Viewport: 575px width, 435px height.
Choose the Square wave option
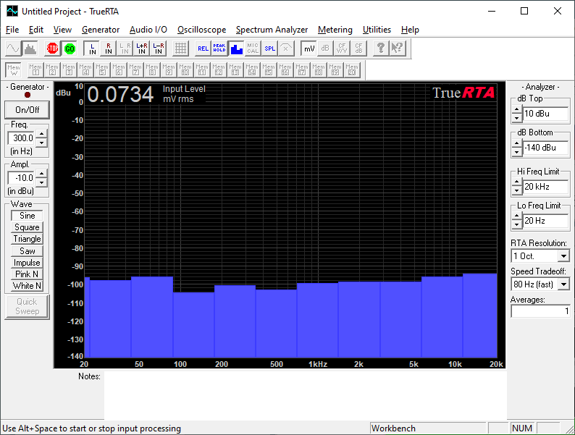pos(28,227)
